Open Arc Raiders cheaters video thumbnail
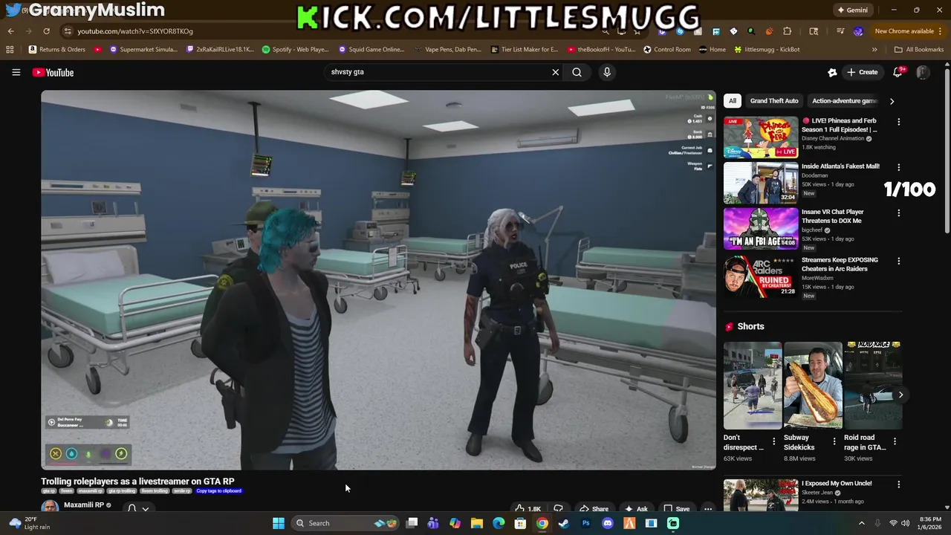Viewport: 951px width, 535px height. [x=761, y=276]
